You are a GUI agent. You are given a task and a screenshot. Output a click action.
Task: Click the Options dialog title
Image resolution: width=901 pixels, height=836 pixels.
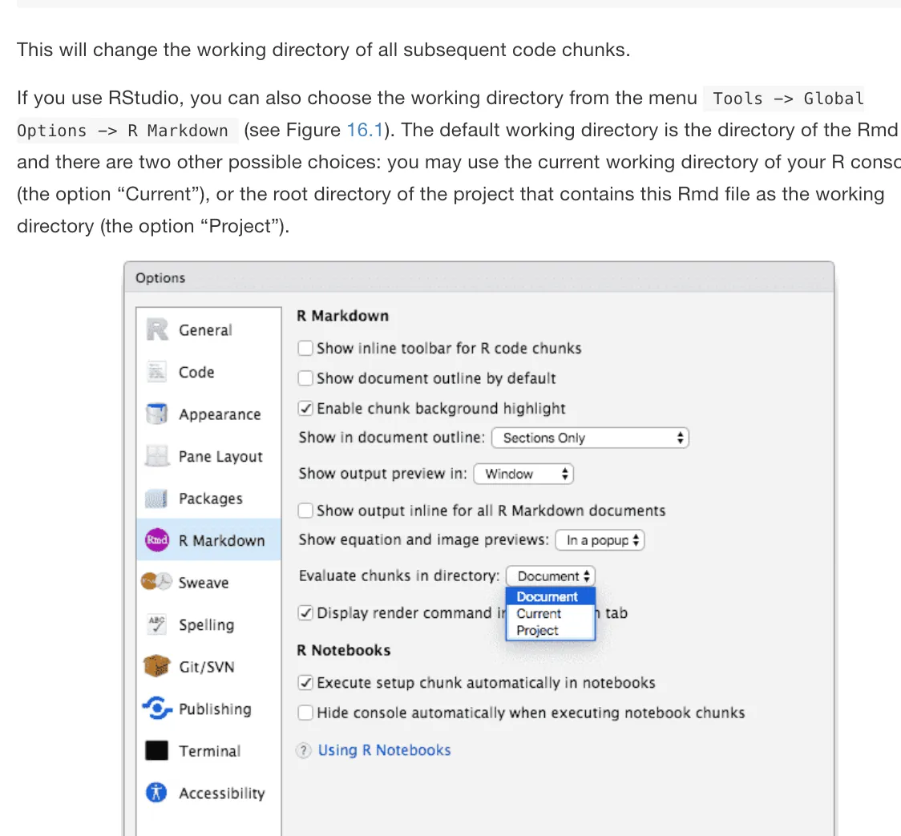pos(160,277)
